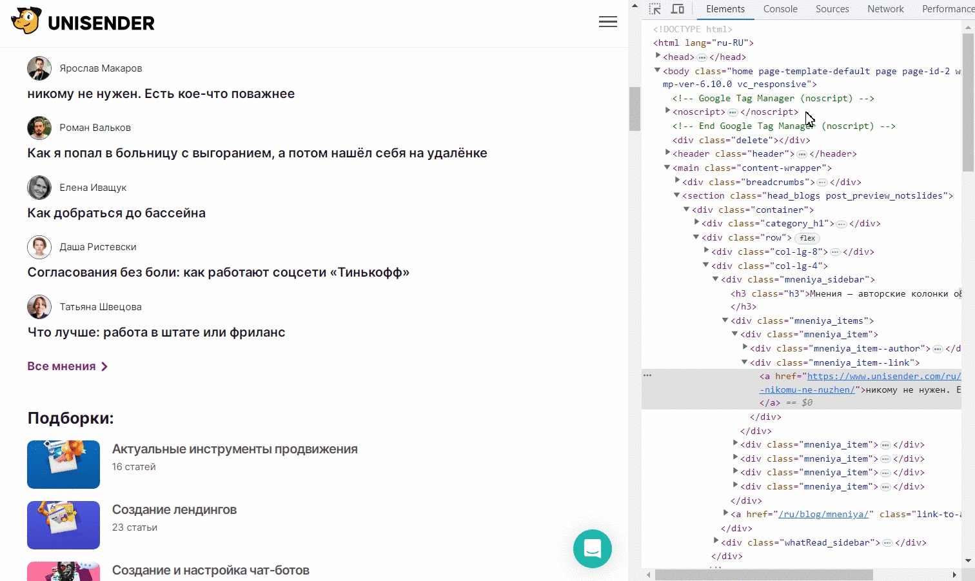Collapse the mneniya_item--link node
The width and height of the screenshot is (975, 581).
coord(745,362)
